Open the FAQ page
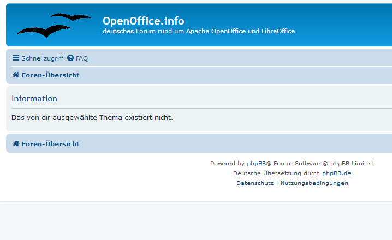The image size is (392, 240). 82,58
